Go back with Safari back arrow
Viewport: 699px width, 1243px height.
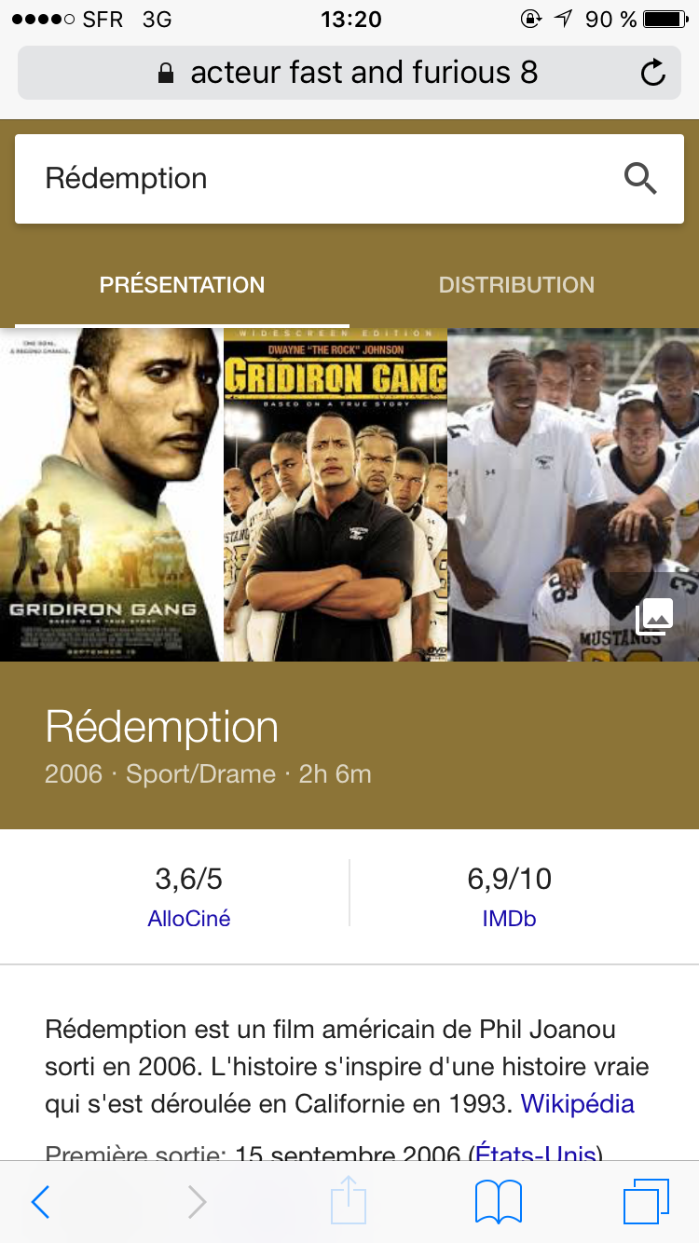point(40,1202)
